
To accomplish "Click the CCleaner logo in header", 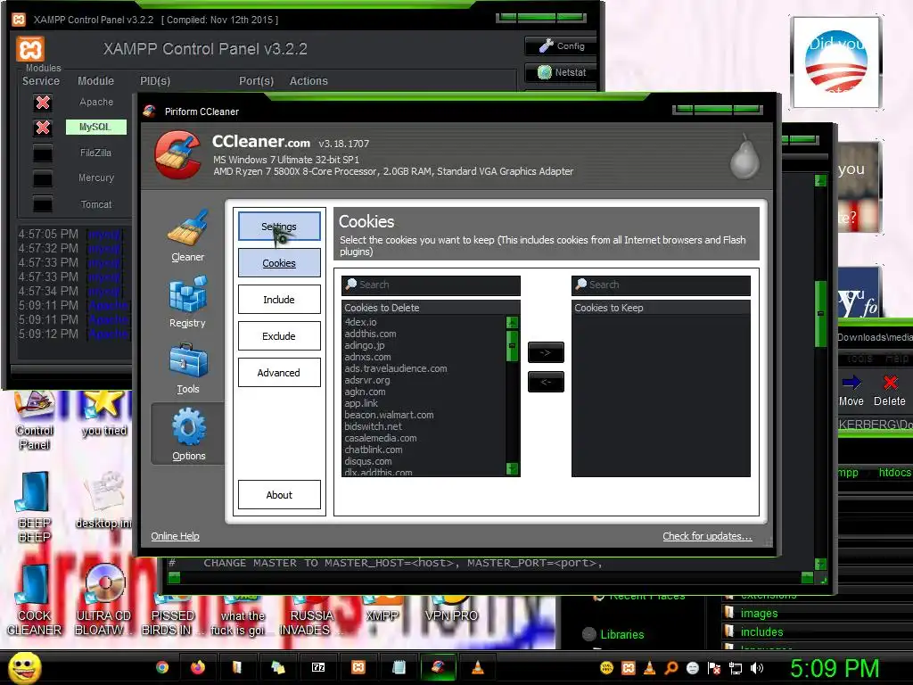I will [x=178, y=154].
